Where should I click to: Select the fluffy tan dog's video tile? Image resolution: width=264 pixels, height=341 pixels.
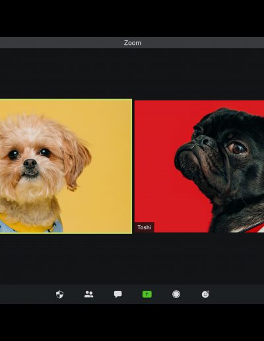(x=66, y=167)
